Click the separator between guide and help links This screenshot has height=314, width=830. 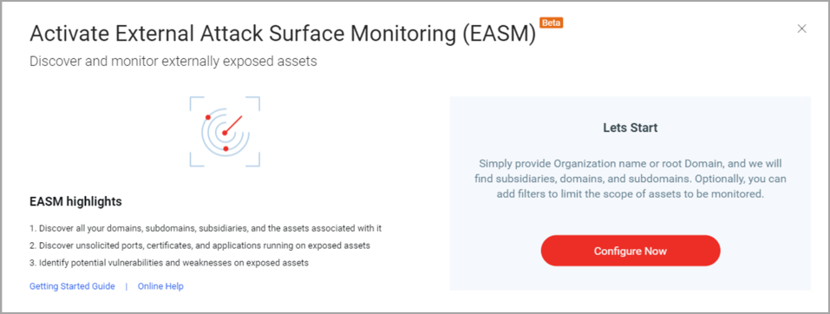tap(127, 286)
